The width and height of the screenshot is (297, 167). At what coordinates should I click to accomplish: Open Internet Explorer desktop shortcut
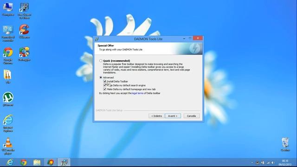point(8,123)
